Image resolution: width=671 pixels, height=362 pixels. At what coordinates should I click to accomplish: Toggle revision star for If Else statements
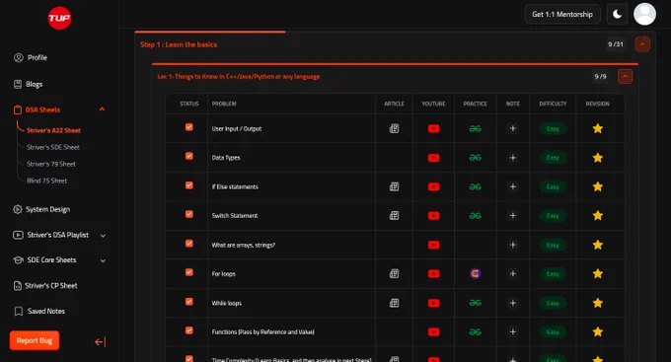click(598, 186)
